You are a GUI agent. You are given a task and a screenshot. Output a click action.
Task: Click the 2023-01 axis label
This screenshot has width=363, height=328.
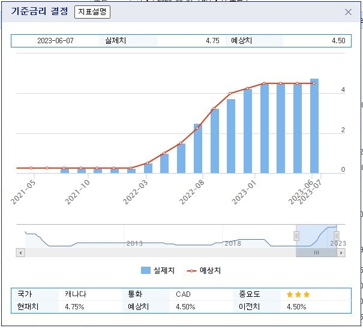point(244,192)
